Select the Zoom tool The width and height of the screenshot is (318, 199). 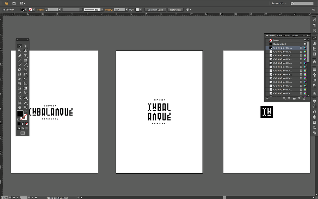(25, 107)
